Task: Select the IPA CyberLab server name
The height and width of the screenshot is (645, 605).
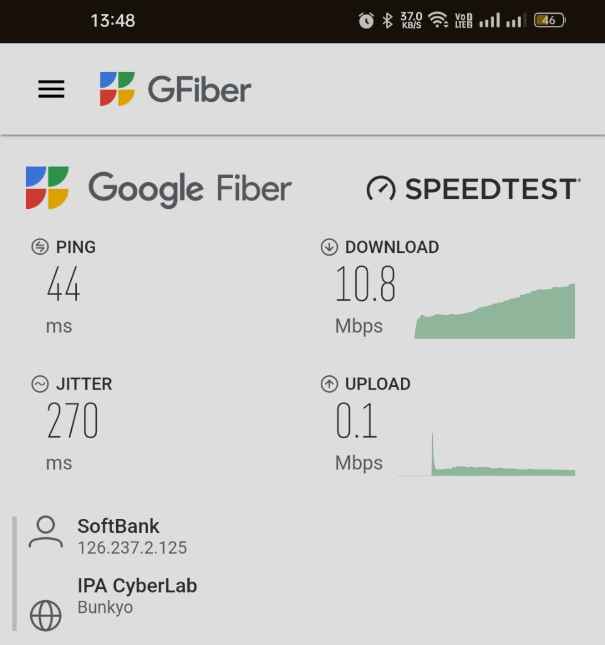Action: [x=137, y=585]
